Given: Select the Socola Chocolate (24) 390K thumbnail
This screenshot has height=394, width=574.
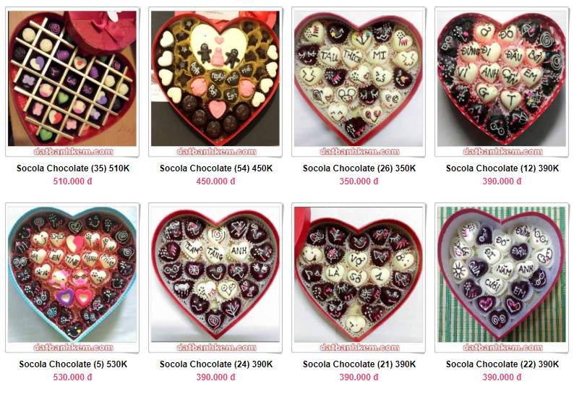Looking at the screenshot, I should point(215,278).
